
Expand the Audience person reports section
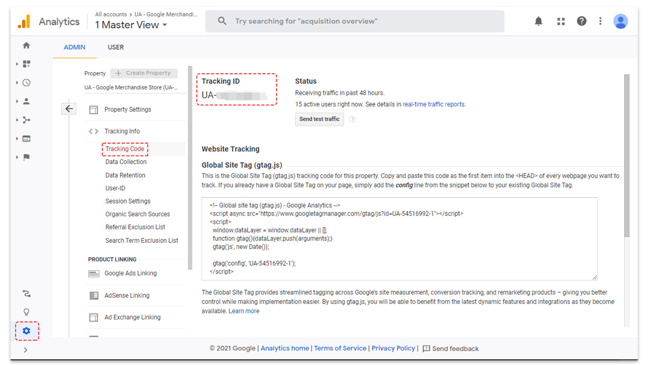point(26,101)
